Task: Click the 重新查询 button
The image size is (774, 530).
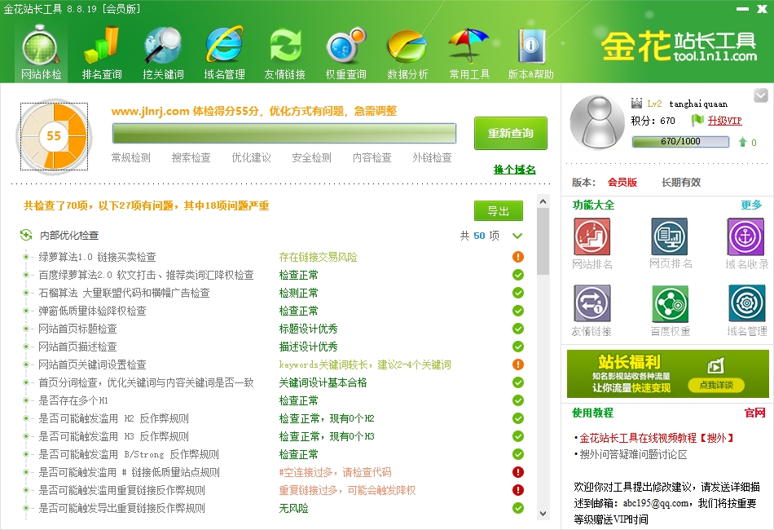Action: click(x=511, y=134)
